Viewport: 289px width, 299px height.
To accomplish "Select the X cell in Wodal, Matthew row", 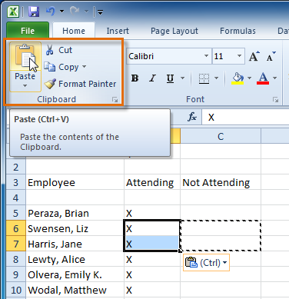I will [x=152, y=290].
